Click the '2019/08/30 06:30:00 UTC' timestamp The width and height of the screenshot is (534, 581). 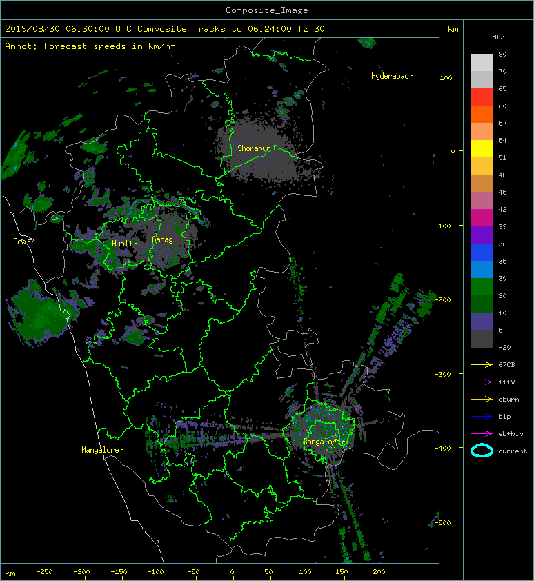tap(68, 29)
